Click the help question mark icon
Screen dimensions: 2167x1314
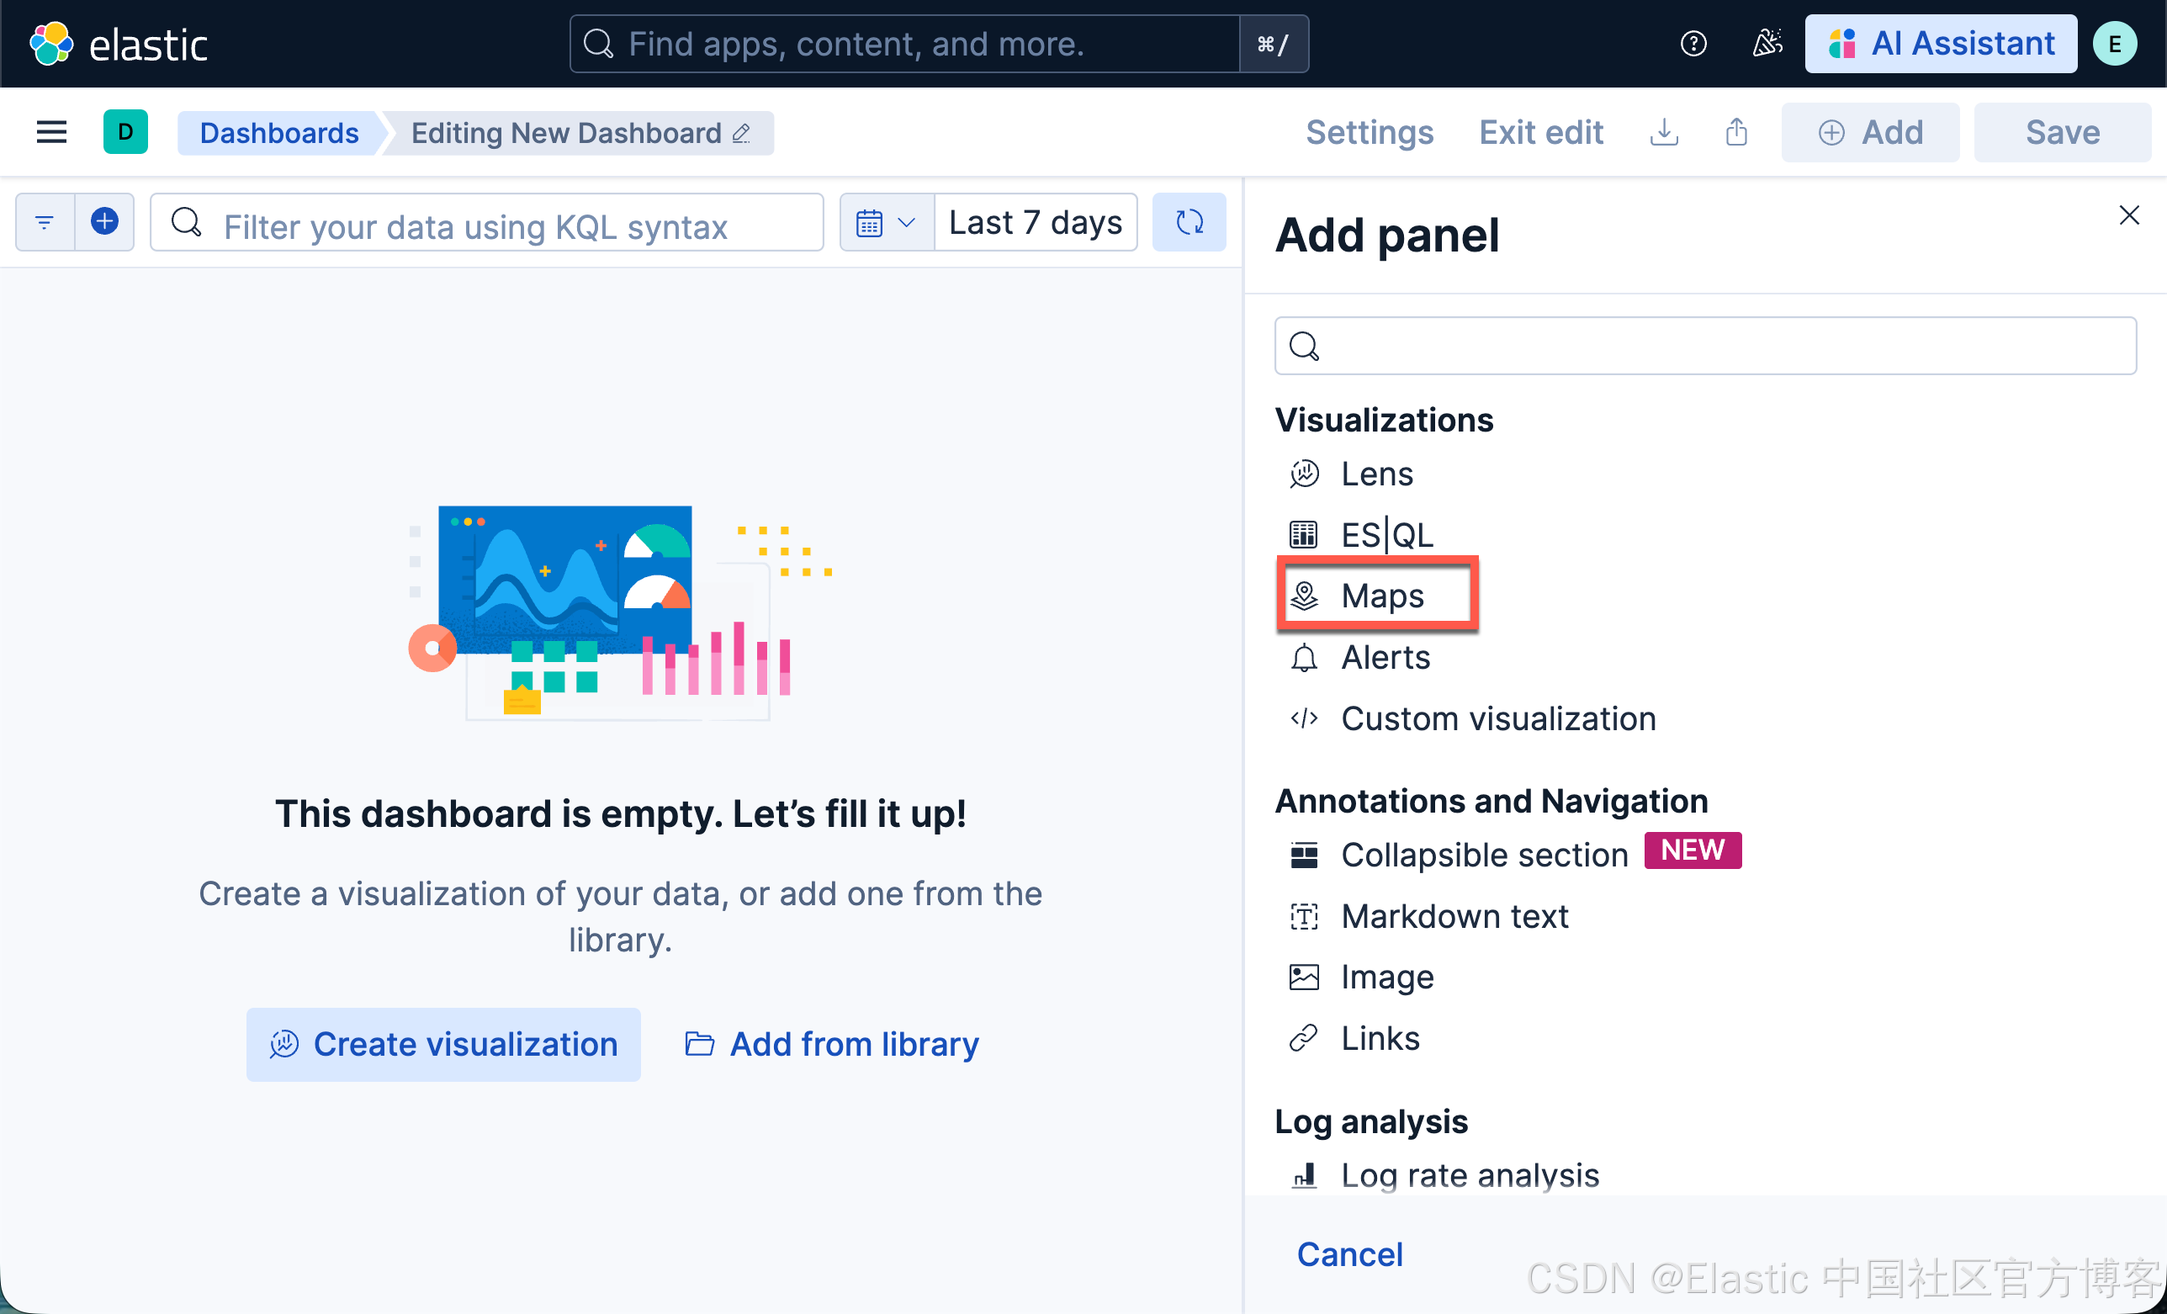click(1693, 43)
